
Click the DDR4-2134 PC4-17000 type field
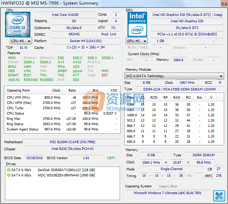click(179, 89)
